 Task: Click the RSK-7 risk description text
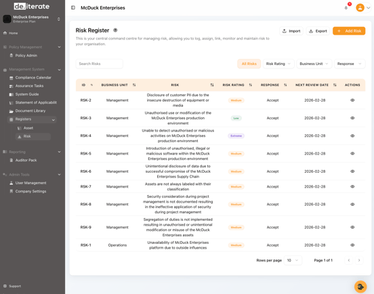pos(178,186)
